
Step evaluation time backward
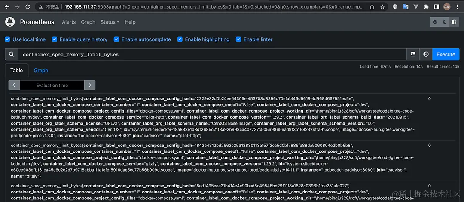click(x=14, y=85)
